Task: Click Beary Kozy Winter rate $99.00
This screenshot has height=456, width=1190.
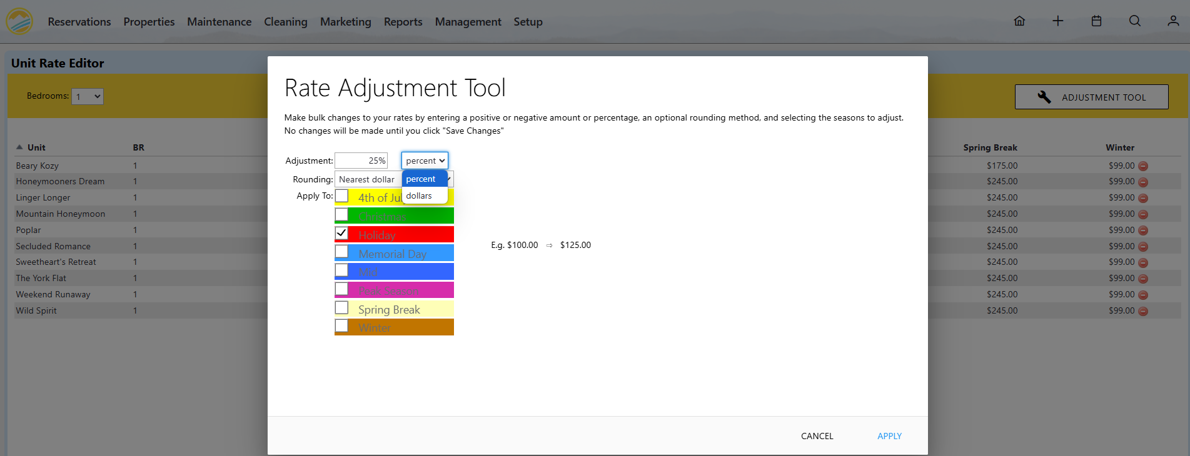Action: click(x=1121, y=166)
